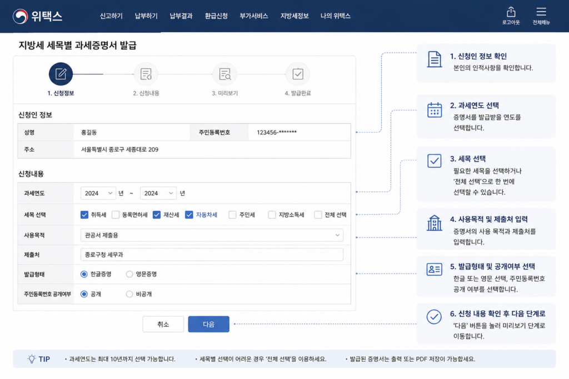Open the 나의 위택스 menu
Screen dimensions: 569x379
(335, 16)
